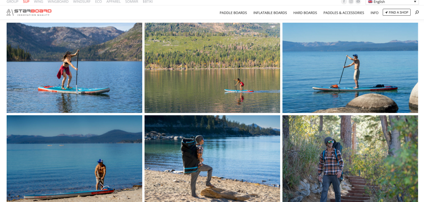Open the Inflatable Boards menu

tap(270, 13)
